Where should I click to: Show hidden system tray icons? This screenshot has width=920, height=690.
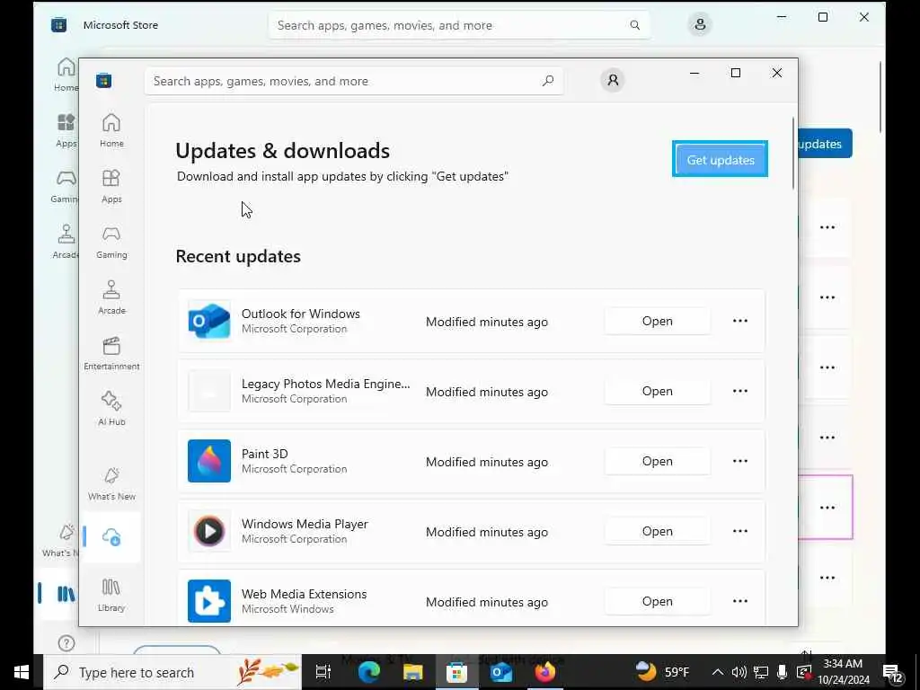point(718,672)
